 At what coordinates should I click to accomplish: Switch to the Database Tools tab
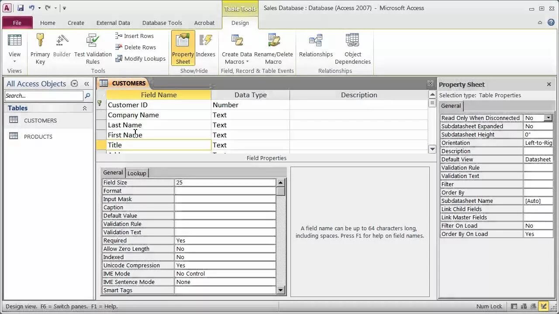point(162,23)
